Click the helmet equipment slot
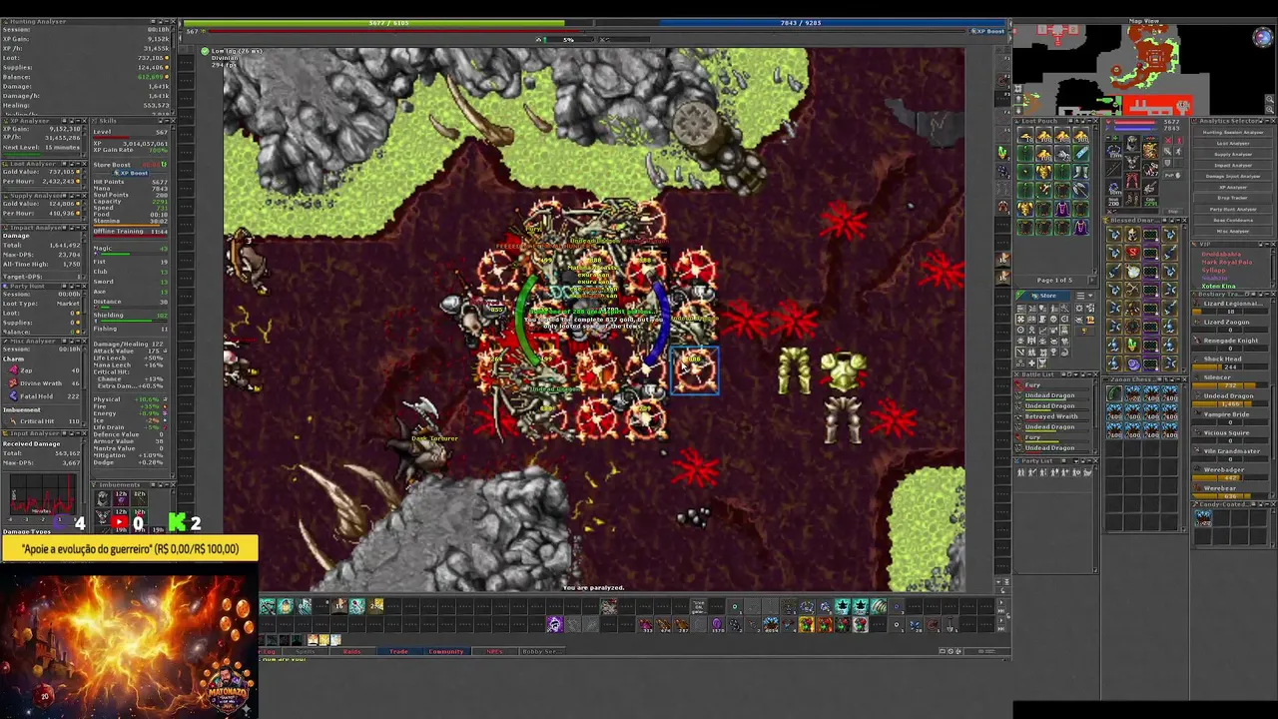This screenshot has width=1278, height=719. click(x=1131, y=143)
